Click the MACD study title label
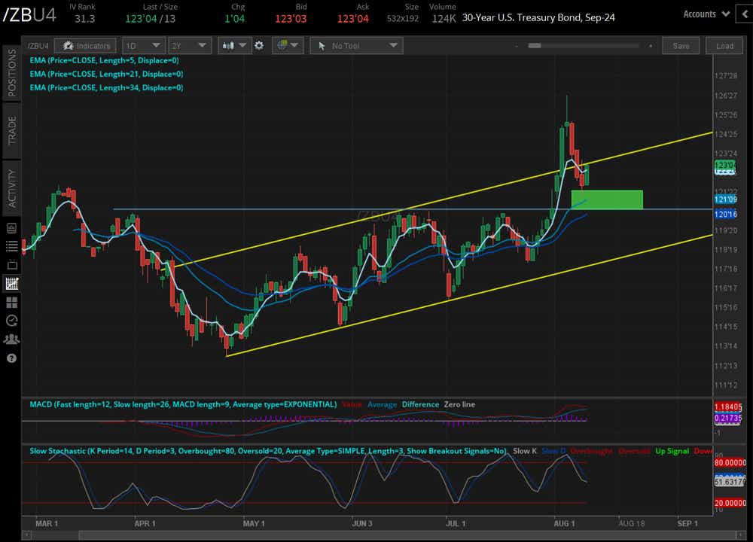The width and height of the screenshot is (753, 542). coord(183,404)
